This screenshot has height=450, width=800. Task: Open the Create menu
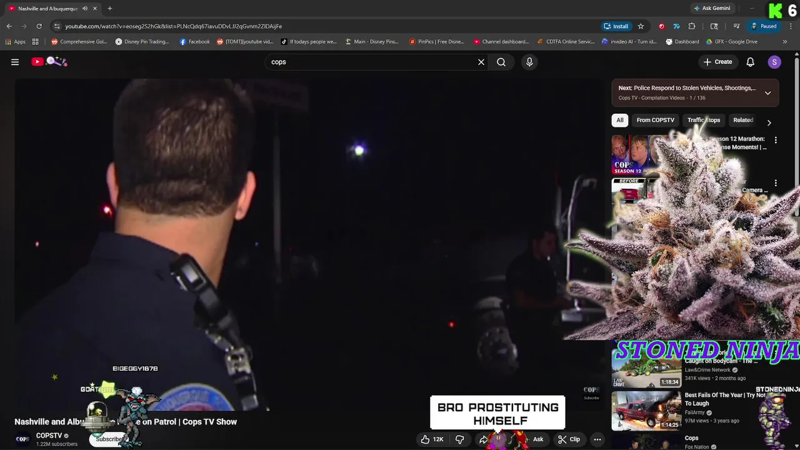coord(717,62)
